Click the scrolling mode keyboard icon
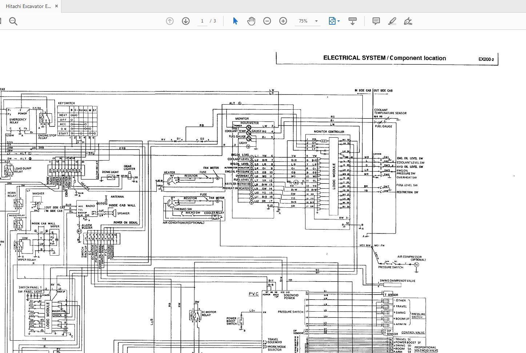This screenshot has height=353, width=526. pos(352,21)
